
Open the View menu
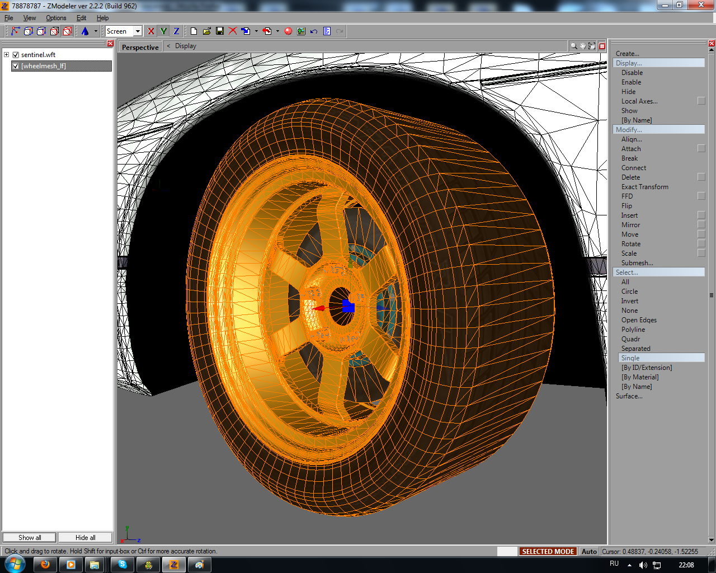pos(30,18)
